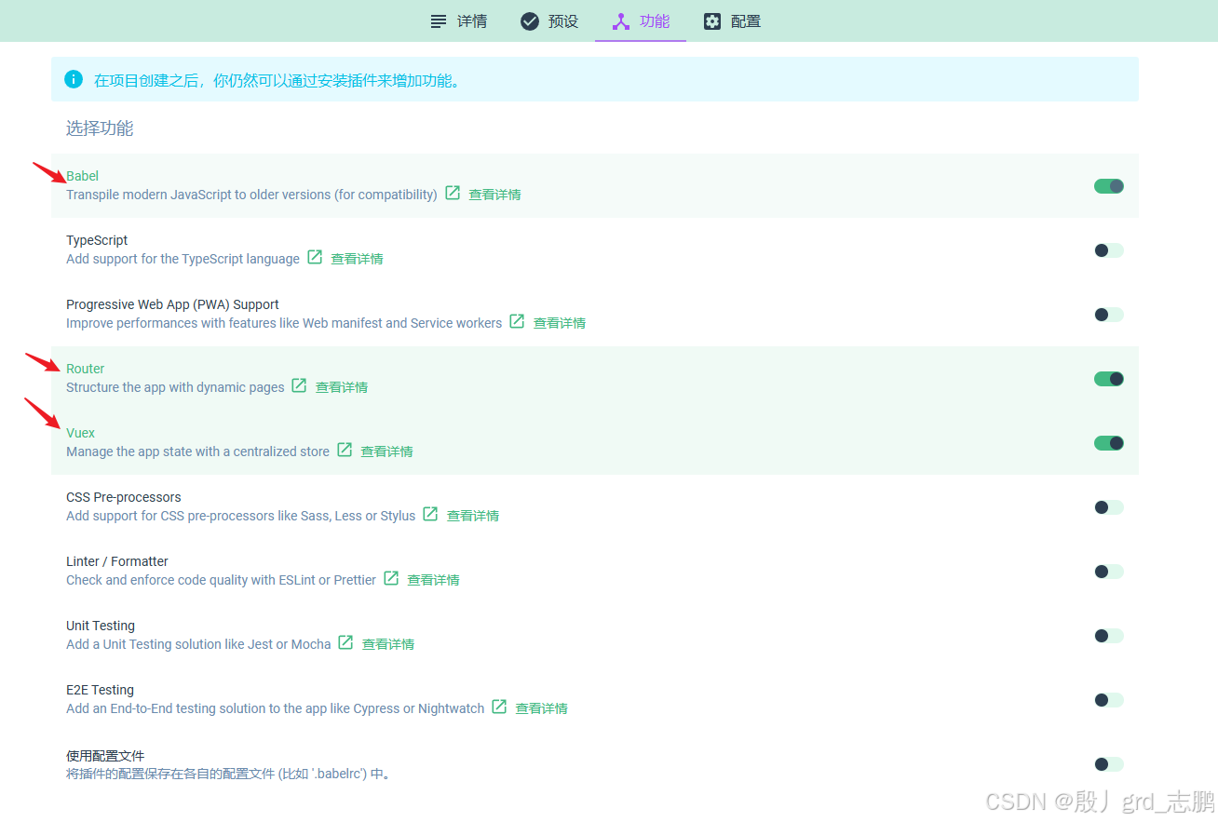
Task: Disable the Babel toggle switch
Action: 1109,186
